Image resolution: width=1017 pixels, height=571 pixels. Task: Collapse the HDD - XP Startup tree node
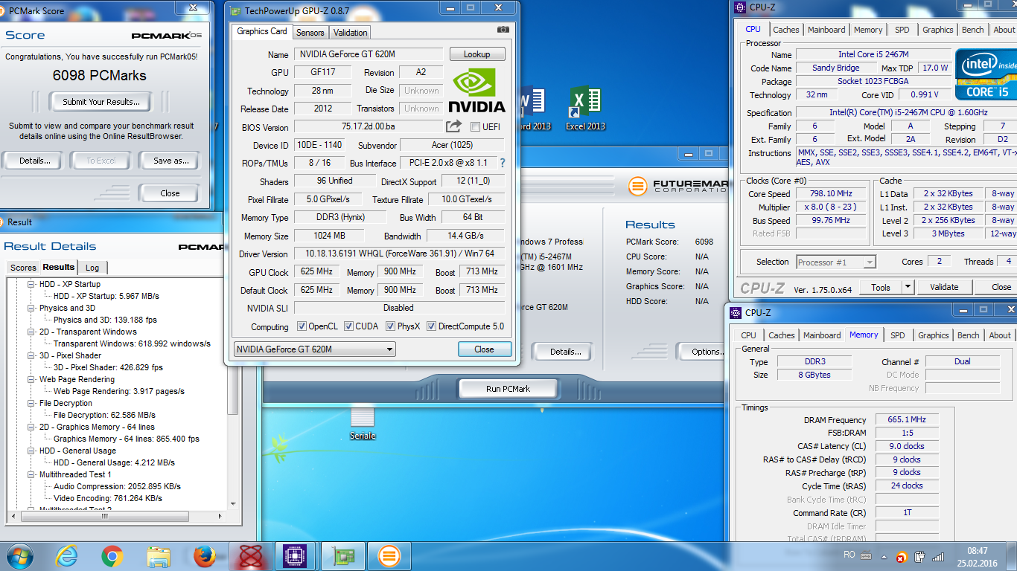(31, 284)
